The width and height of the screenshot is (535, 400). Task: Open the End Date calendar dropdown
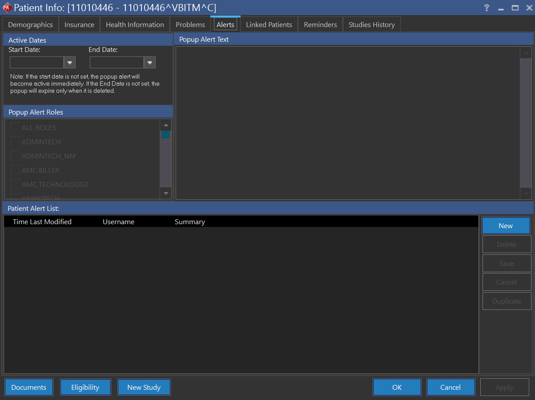tap(149, 62)
